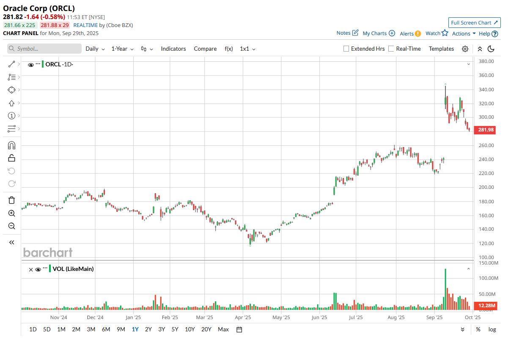Collapse the volume pane chevron

pos(469,269)
